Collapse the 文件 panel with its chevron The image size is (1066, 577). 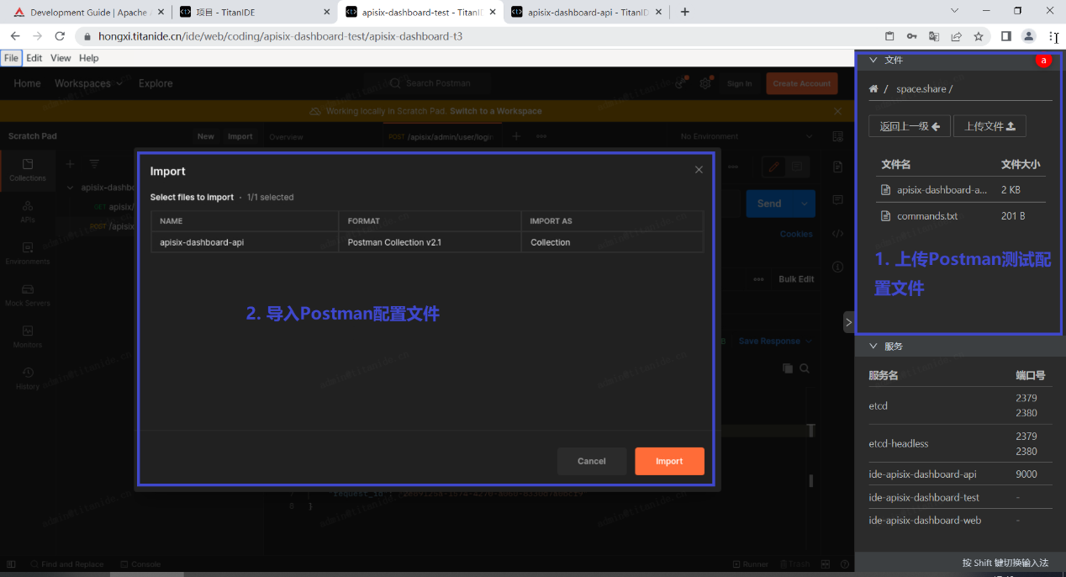pyautogui.click(x=873, y=60)
